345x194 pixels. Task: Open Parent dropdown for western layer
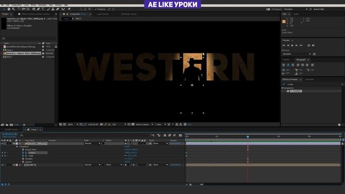tap(160, 144)
